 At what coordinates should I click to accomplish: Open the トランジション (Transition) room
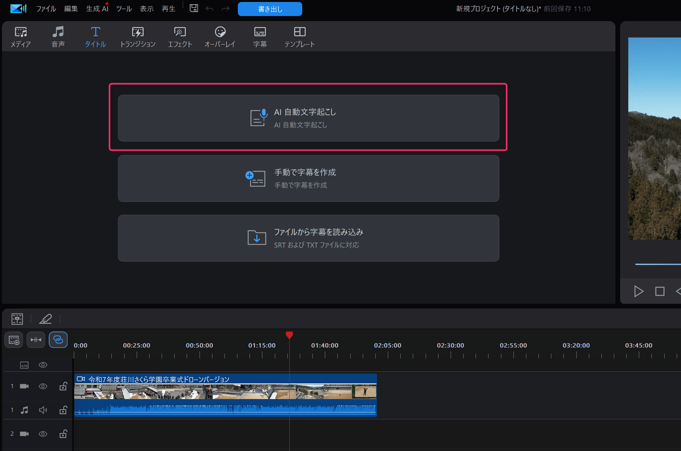click(x=138, y=37)
